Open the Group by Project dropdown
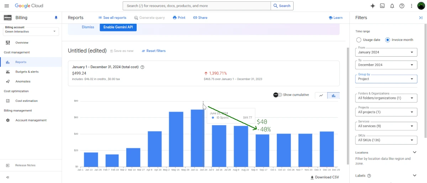This screenshot has width=427, height=183. [x=386, y=79]
